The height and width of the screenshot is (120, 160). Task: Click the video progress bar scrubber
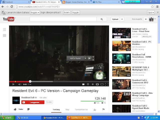point(30,81)
